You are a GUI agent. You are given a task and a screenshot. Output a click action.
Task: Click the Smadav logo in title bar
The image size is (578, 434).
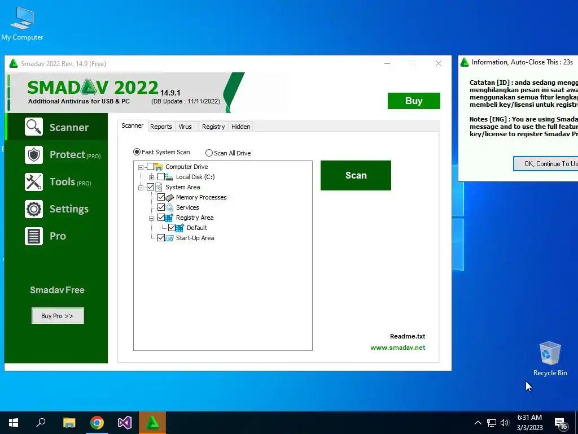(14, 63)
